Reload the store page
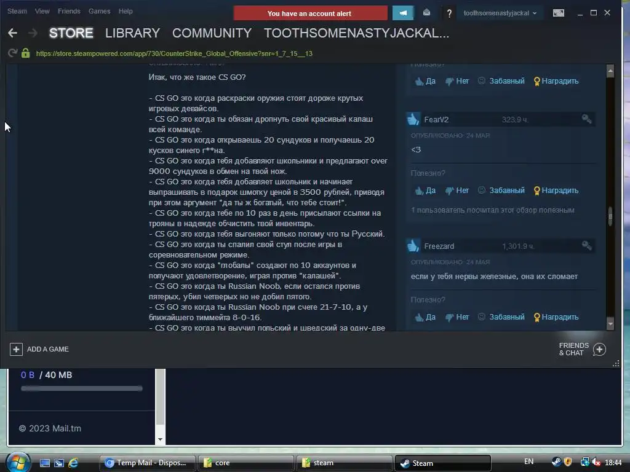630x472 pixels. click(x=12, y=53)
